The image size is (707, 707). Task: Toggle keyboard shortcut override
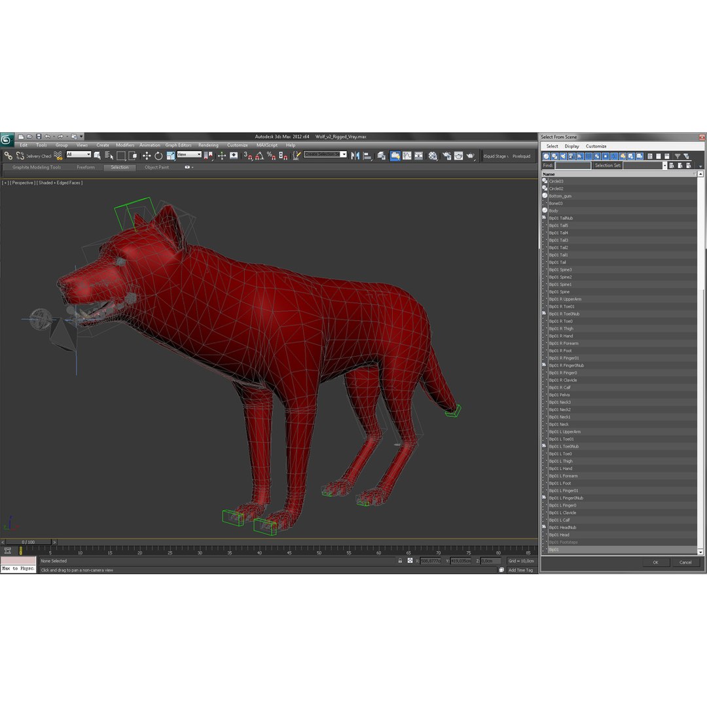pos(234,156)
